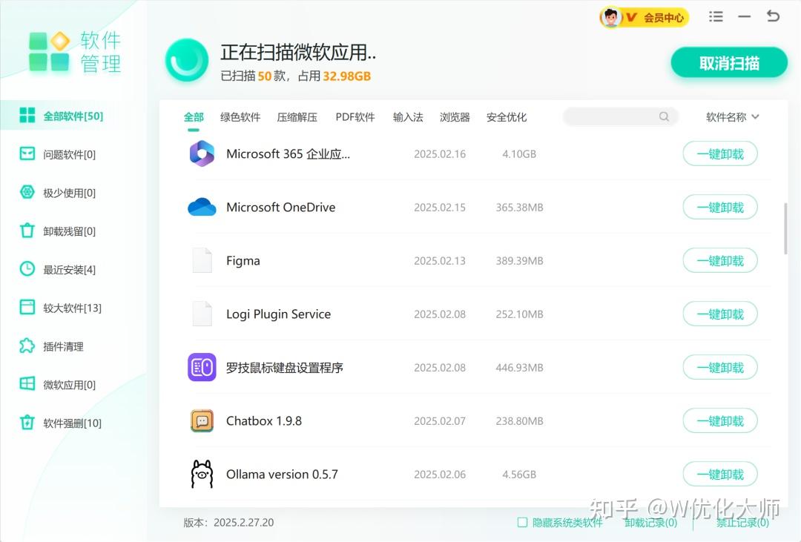This screenshot has width=801, height=542.
Task: Toggle 隐藏系统类软件 checkbox
Action: pos(522,522)
